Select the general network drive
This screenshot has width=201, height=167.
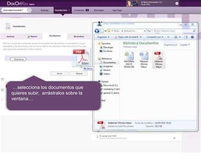pyautogui.click(x=110, y=93)
